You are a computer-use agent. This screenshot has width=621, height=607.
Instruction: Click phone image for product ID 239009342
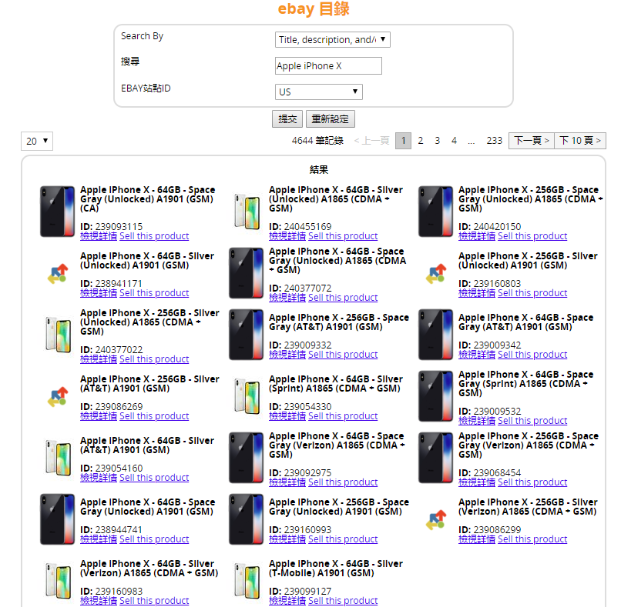coord(435,335)
